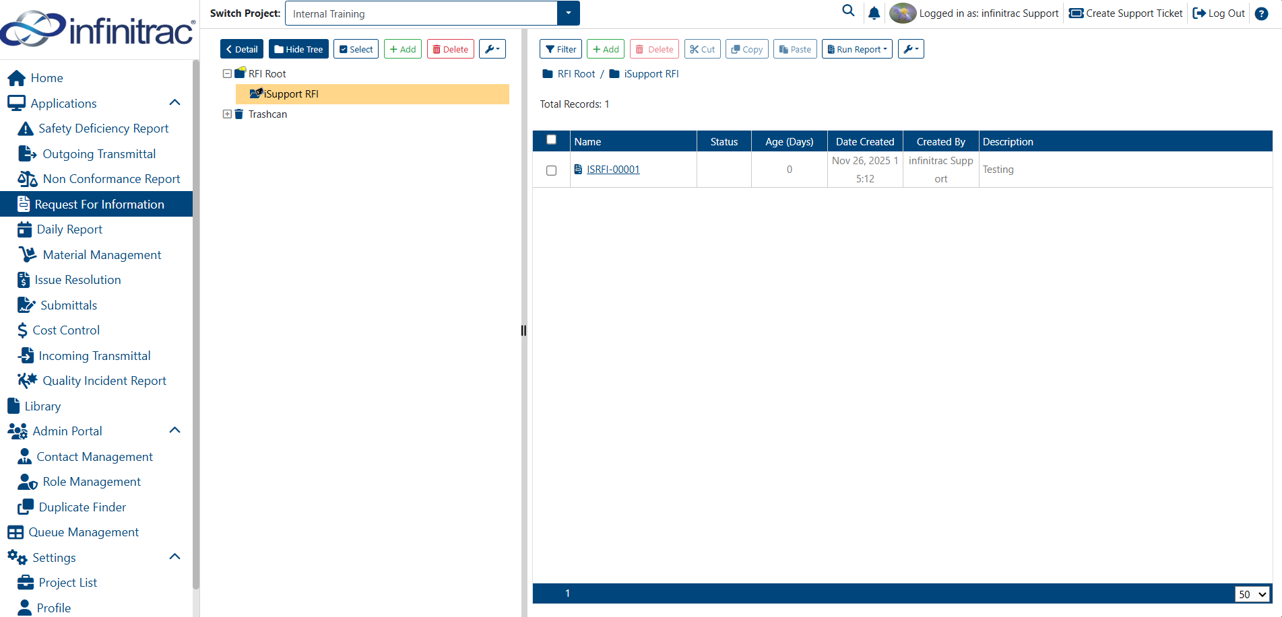This screenshot has height=617, width=1282.
Task: Open the records list wrench menu
Action: tap(911, 49)
